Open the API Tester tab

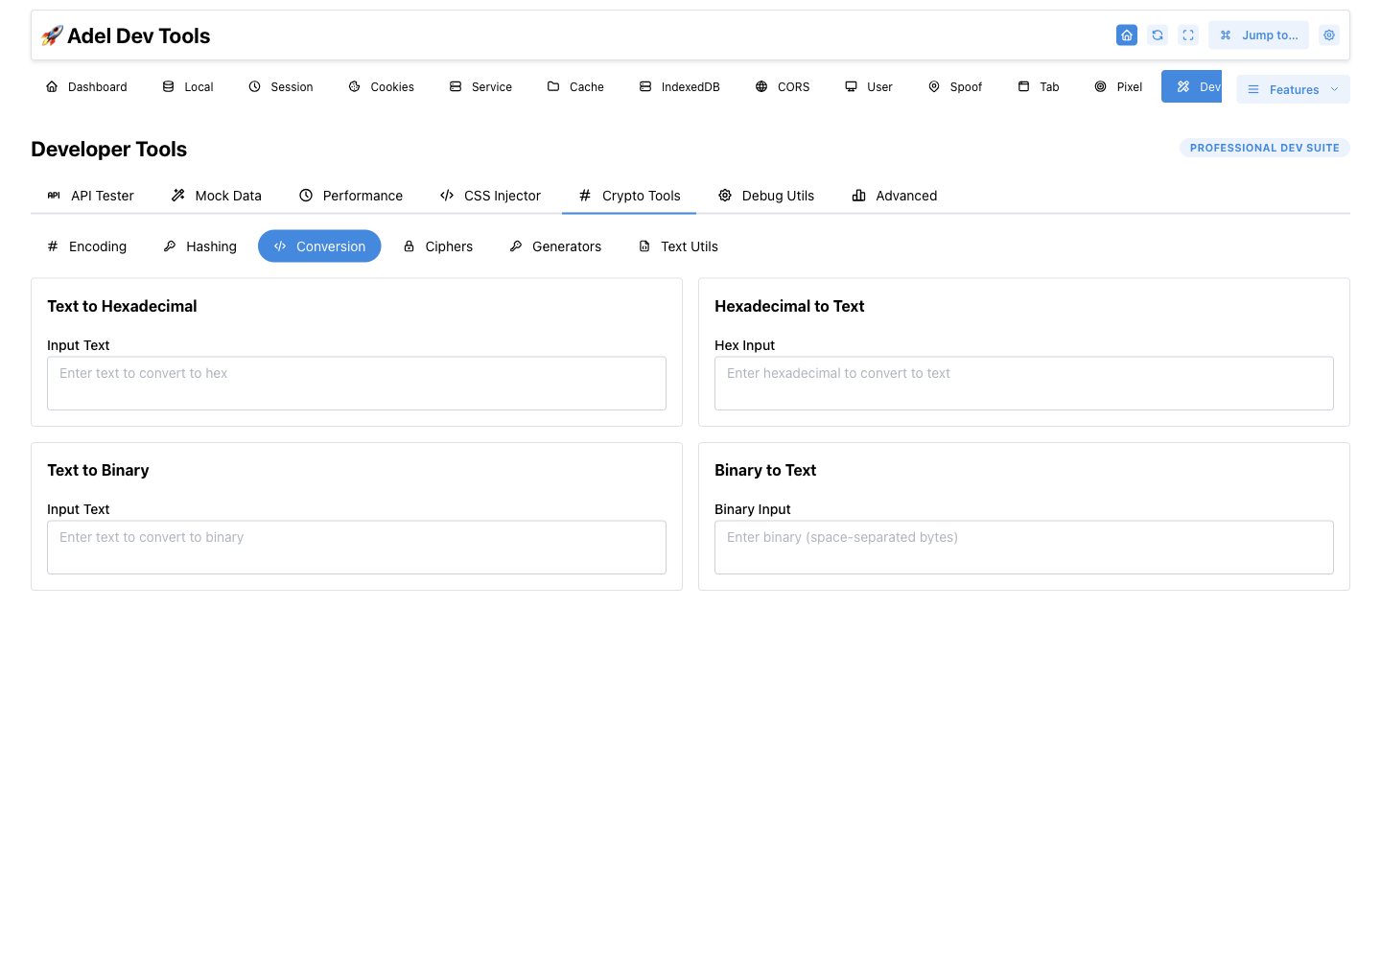click(x=90, y=196)
